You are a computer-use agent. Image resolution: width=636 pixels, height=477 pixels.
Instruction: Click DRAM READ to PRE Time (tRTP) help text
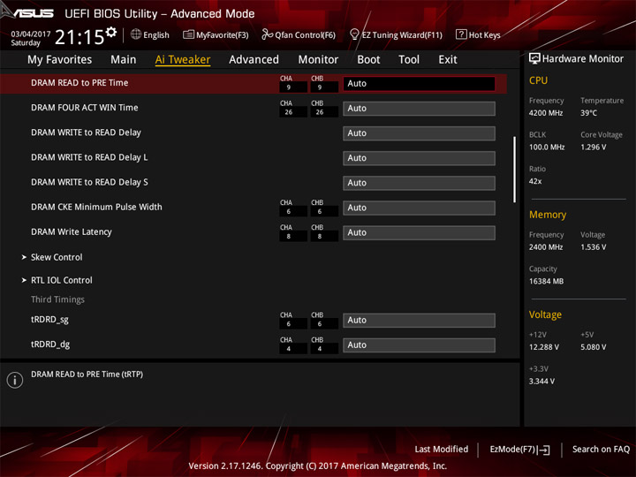[x=87, y=375]
